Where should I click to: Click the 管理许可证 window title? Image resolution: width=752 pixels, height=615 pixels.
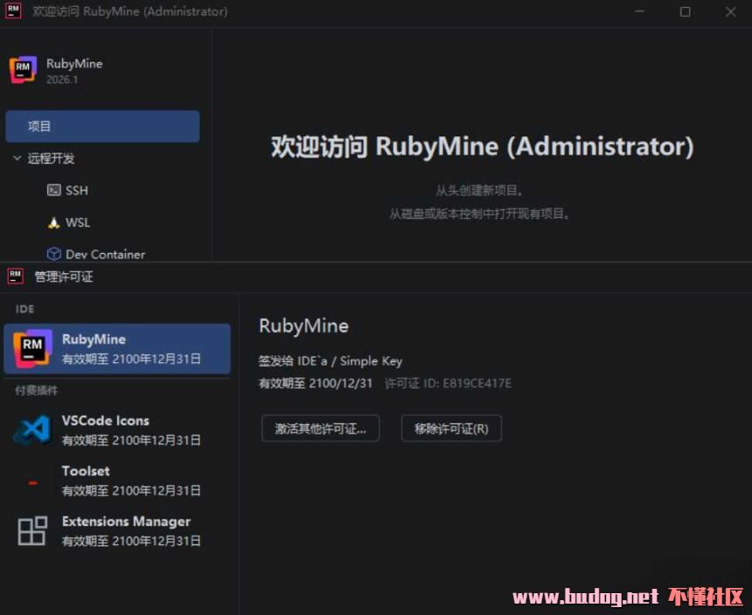64,276
